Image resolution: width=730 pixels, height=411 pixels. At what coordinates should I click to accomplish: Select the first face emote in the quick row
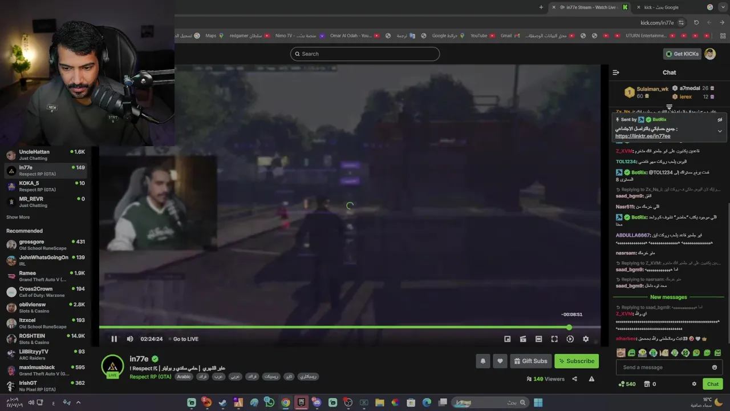tap(621, 353)
